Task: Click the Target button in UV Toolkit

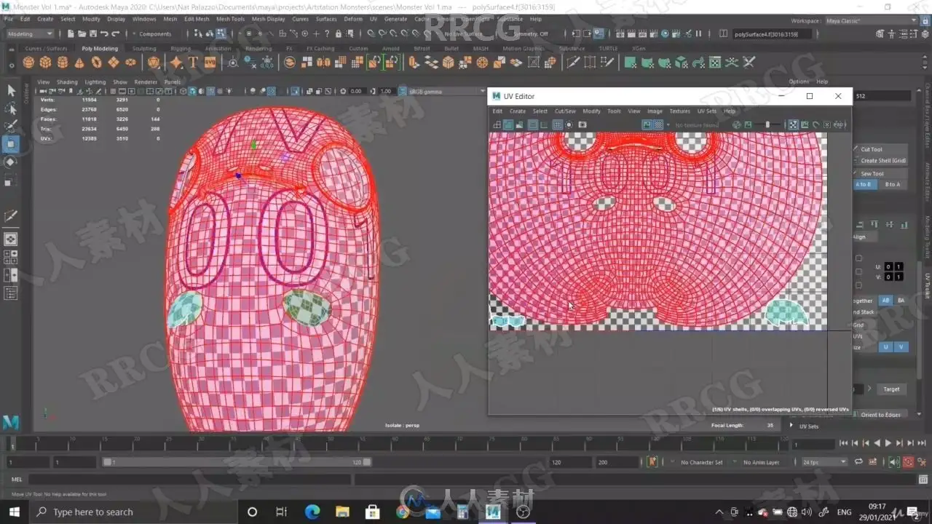Action: [x=891, y=389]
